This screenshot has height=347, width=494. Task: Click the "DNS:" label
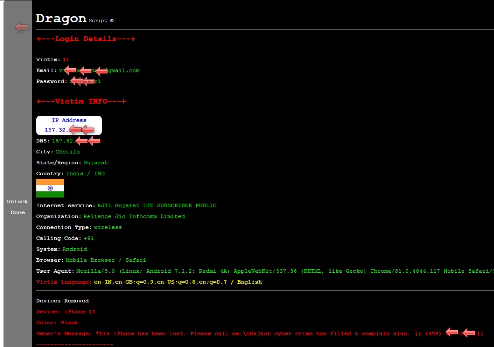point(43,141)
